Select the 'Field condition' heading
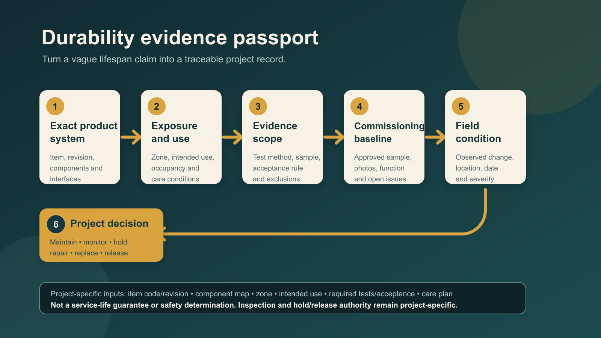This screenshot has height=338, width=601. [x=478, y=132]
